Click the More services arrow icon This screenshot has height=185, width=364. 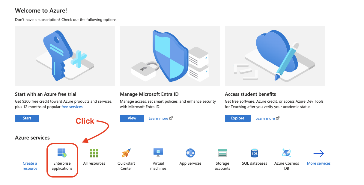tap(319, 153)
